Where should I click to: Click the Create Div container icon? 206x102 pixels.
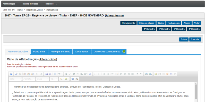pos(116,74)
